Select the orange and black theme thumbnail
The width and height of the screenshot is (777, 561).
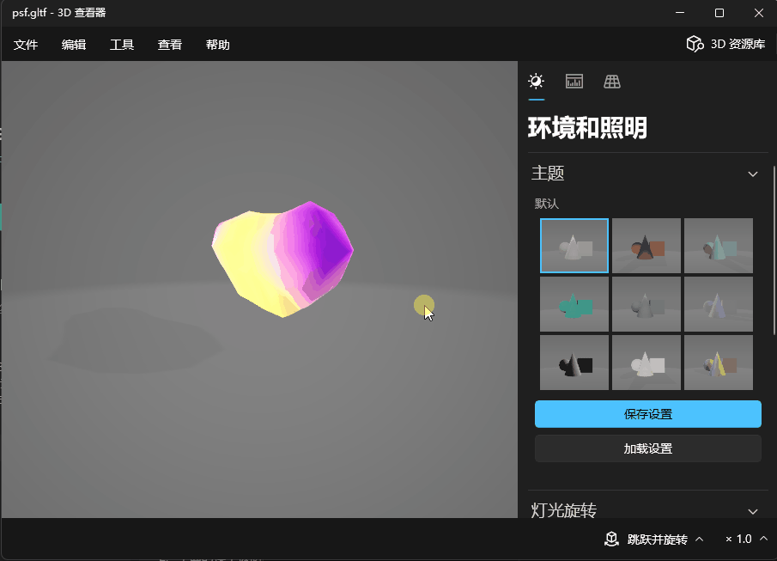(x=646, y=246)
